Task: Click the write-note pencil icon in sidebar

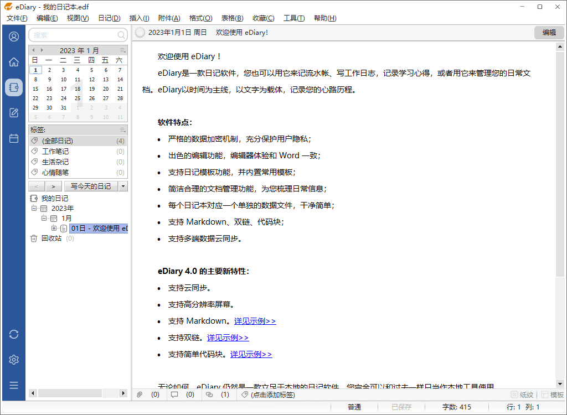Action: tap(14, 113)
